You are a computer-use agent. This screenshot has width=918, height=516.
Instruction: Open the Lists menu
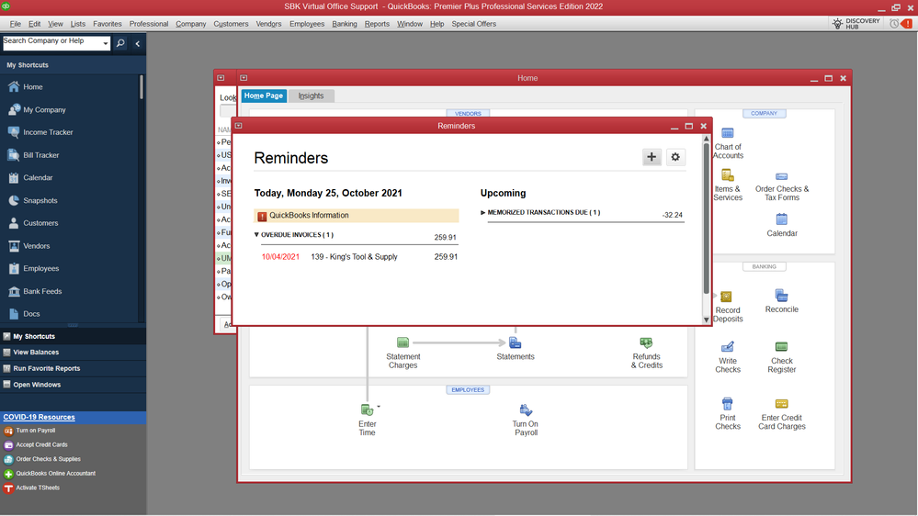point(78,24)
